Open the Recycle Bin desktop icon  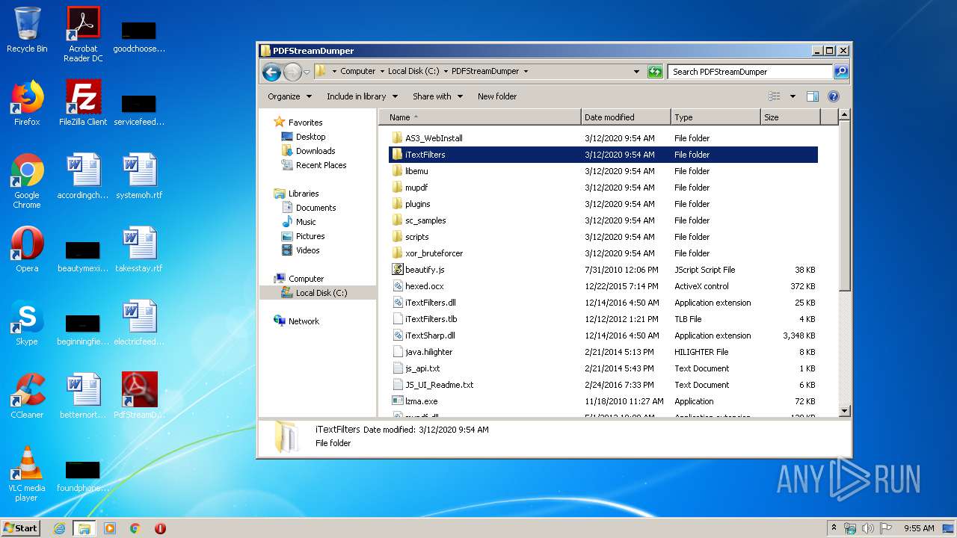pyautogui.click(x=27, y=30)
